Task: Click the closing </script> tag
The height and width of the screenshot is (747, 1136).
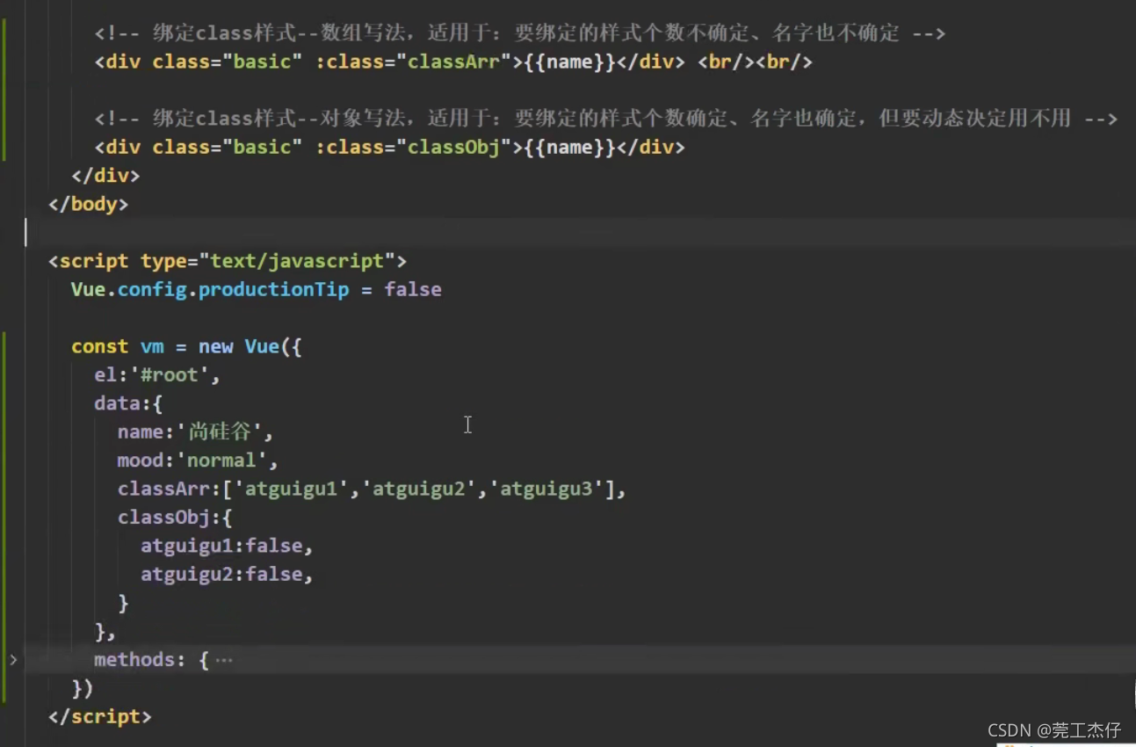Action: [100, 716]
